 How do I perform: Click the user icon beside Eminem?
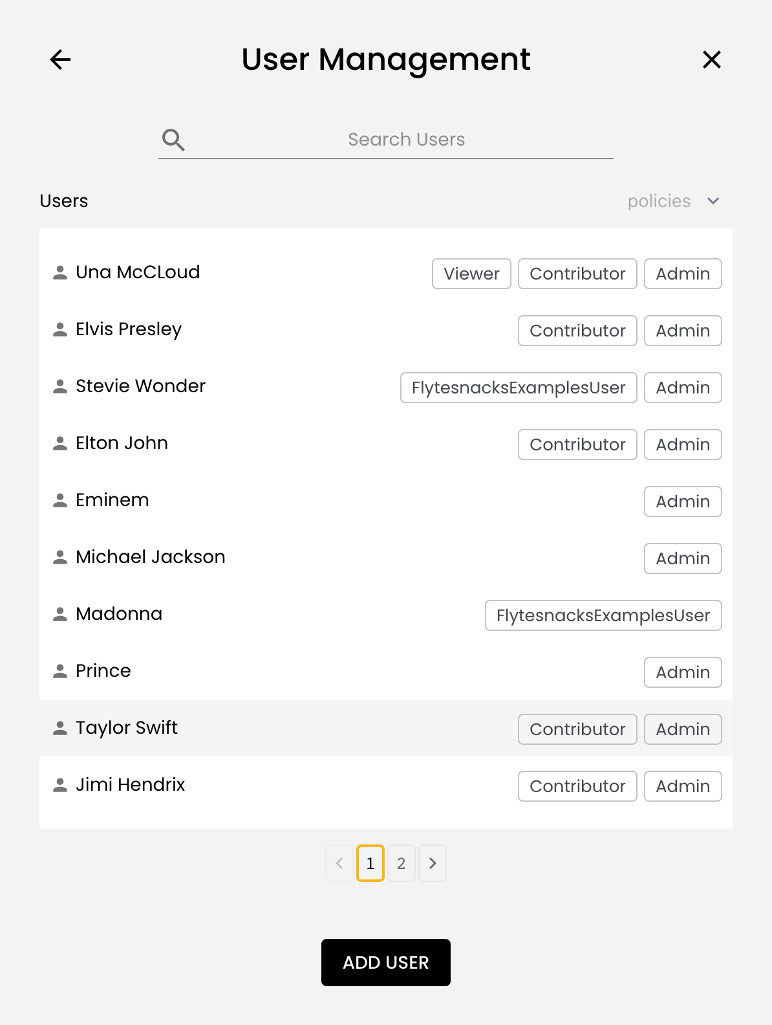(60, 500)
